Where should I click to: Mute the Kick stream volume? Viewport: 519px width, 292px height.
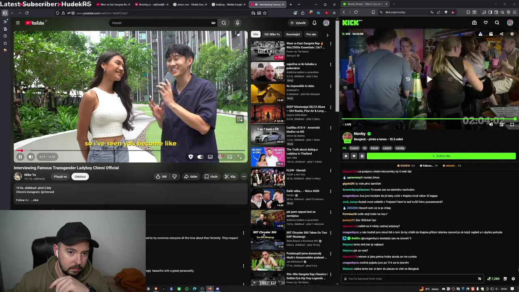[x=491, y=125]
